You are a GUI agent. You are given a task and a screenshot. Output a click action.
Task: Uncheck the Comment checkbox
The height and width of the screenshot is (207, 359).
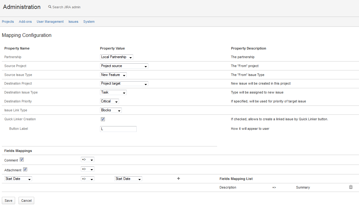[x=22, y=160]
